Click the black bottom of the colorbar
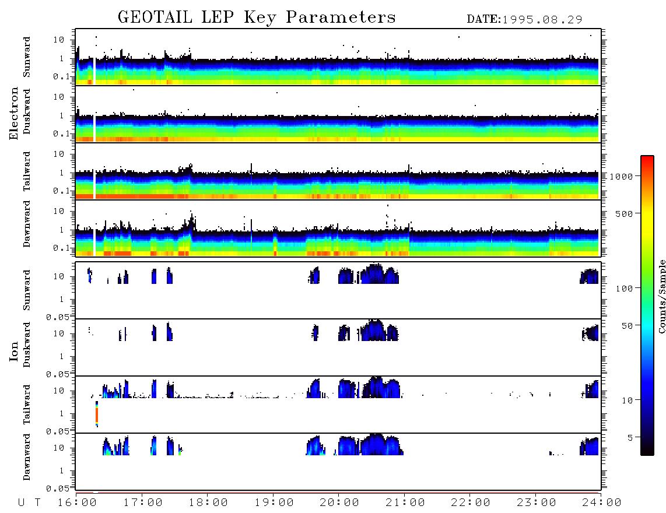This screenshot has height=513, width=666. tap(647, 448)
